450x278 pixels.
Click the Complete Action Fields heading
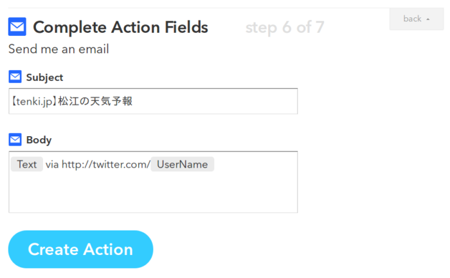click(121, 27)
